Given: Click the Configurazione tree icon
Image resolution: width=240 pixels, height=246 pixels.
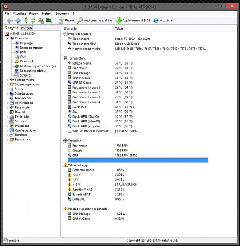Looking at the screenshot, I should pos(11,131).
